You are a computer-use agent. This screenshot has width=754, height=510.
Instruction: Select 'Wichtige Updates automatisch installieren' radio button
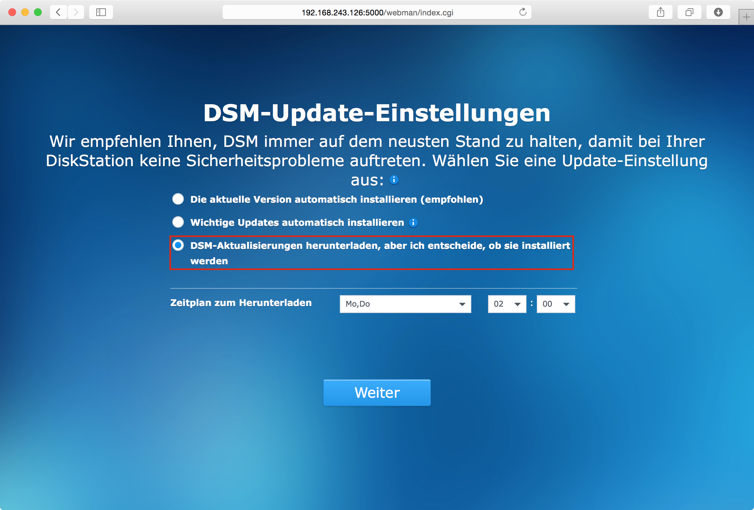(178, 222)
